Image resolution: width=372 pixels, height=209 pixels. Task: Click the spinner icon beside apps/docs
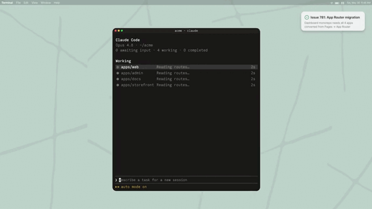(x=117, y=79)
